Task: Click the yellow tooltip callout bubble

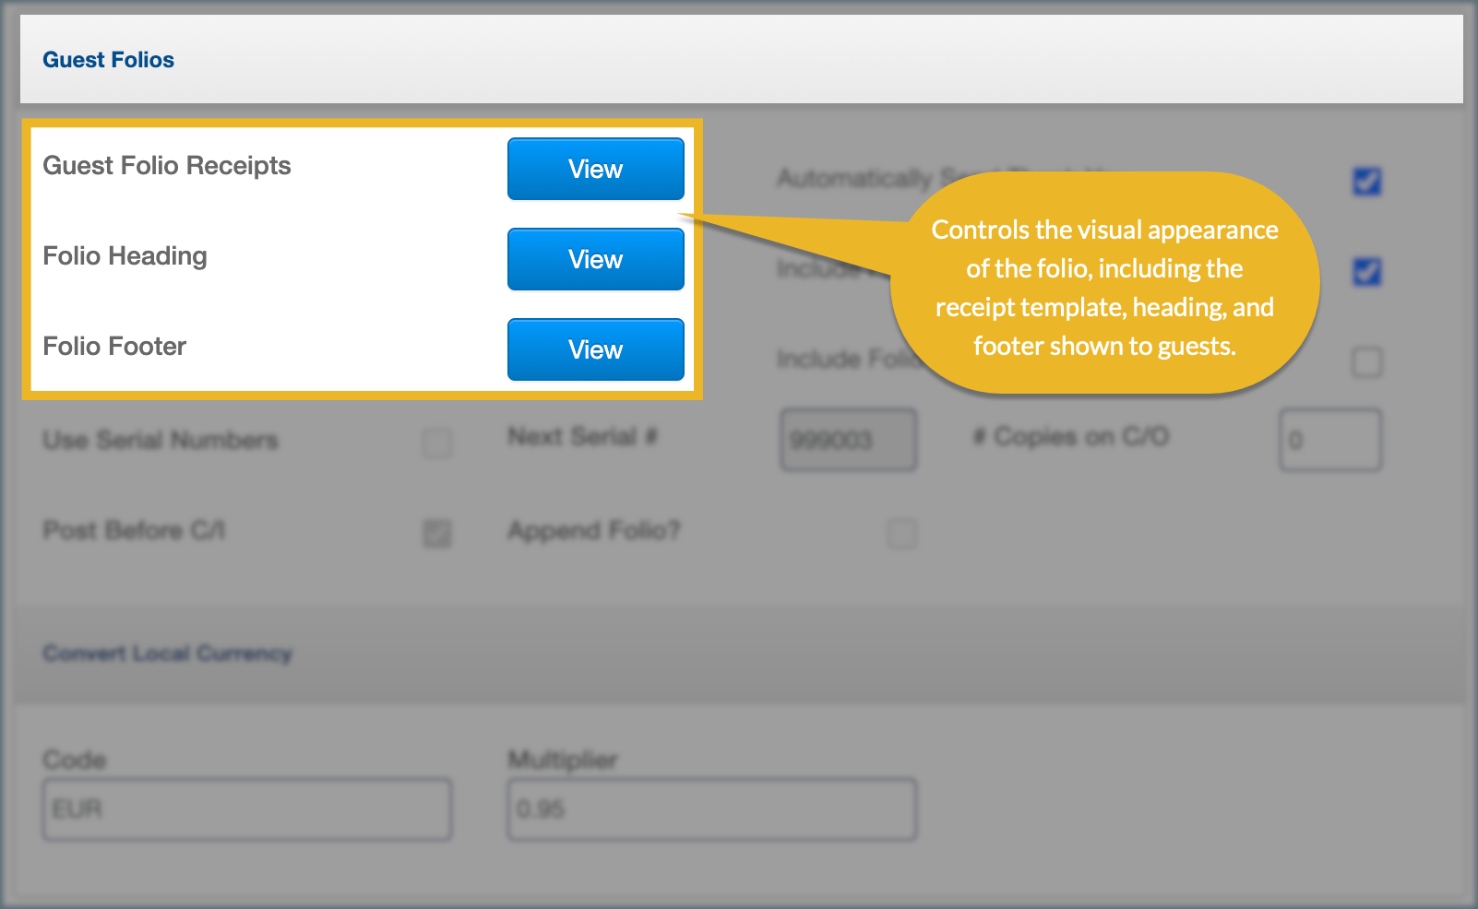Action: pyautogui.click(x=1104, y=286)
